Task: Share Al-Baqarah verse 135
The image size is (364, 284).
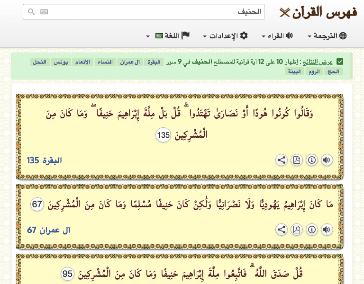Action: click(282, 160)
